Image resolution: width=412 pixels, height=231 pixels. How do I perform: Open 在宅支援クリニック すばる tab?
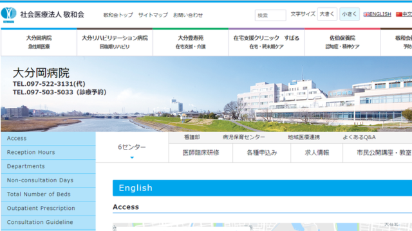coord(267,42)
